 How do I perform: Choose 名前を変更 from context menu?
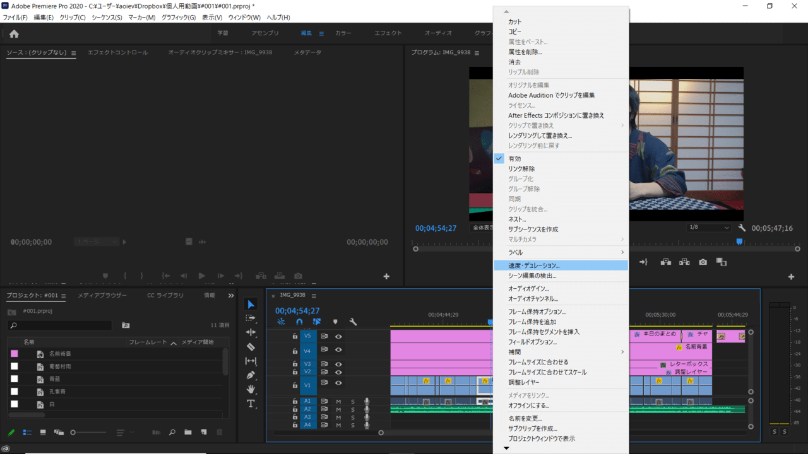(561, 418)
